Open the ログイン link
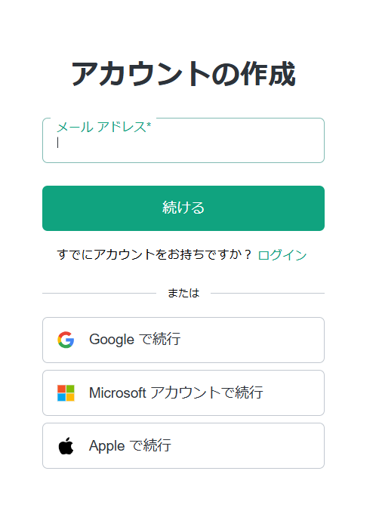 click(282, 255)
